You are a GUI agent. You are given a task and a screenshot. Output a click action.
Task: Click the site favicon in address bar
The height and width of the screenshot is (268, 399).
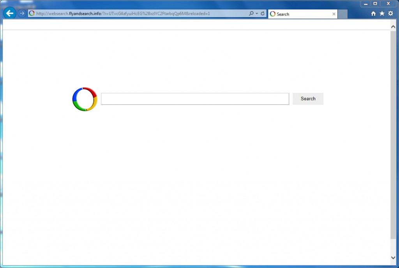coord(32,13)
